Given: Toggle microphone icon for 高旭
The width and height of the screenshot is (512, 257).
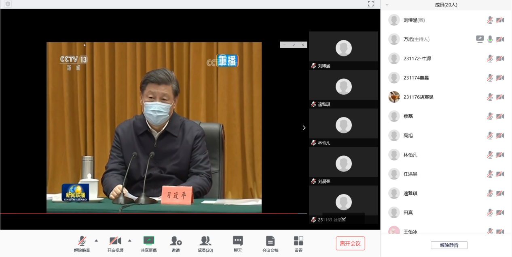Looking at the screenshot, I should pos(490,136).
